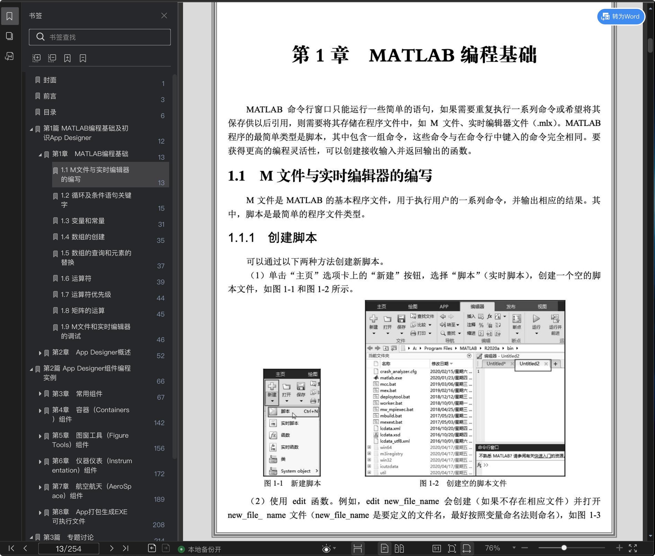The width and height of the screenshot is (655, 556).
Task: Open the bookmarks panel icon in sidebar
Action: (x=9, y=16)
